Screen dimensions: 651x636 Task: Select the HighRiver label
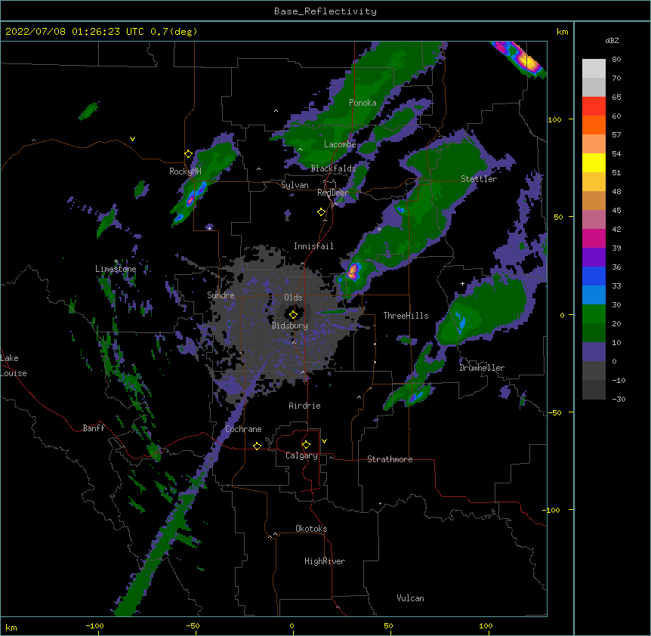[x=325, y=561]
